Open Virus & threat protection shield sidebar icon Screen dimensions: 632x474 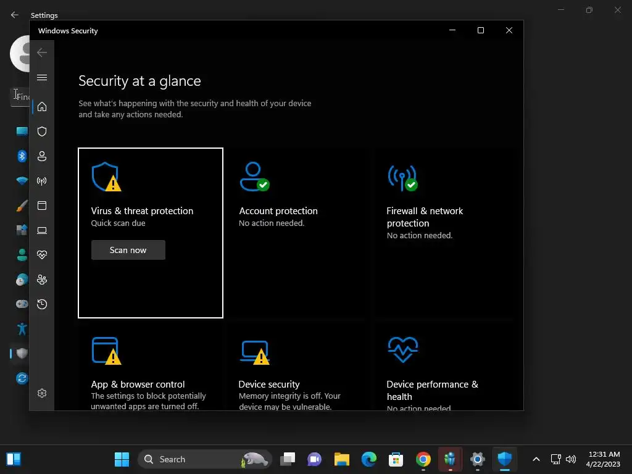42,131
